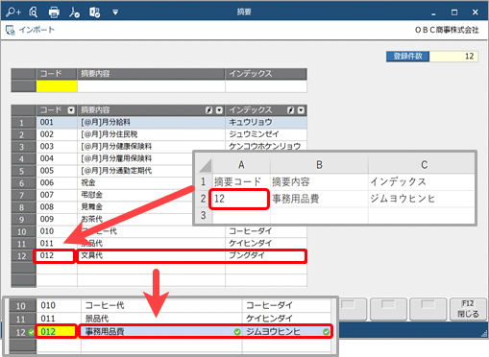The width and height of the screenshot is (489, 357).
Task: Click the PDF export icon
Action: point(74,12)
